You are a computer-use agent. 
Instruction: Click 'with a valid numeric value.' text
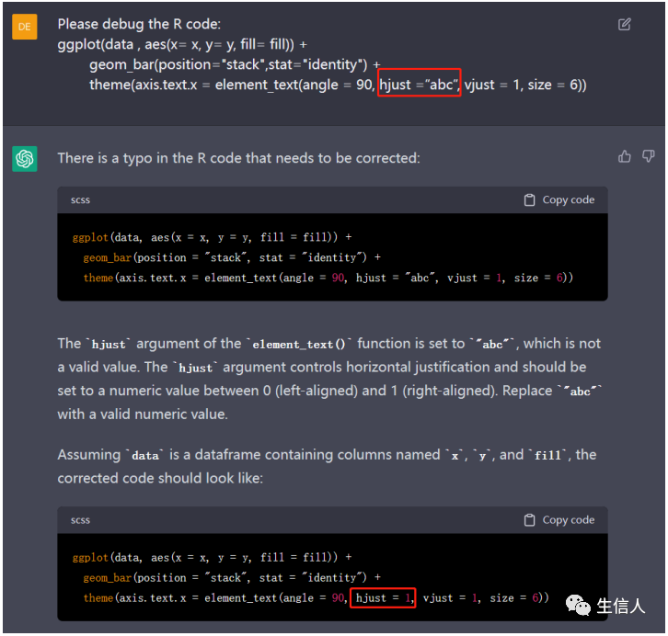(143, 414)
